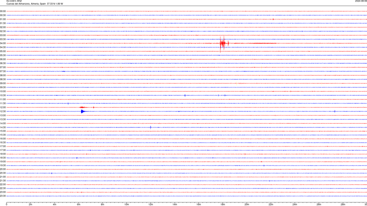
Task: Click the 15:00 time label
Action: tap(3, 131)
